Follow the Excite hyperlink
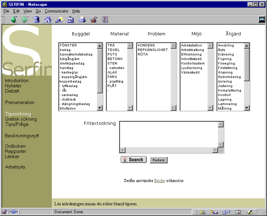267x216 pixels. pos(160,181)
